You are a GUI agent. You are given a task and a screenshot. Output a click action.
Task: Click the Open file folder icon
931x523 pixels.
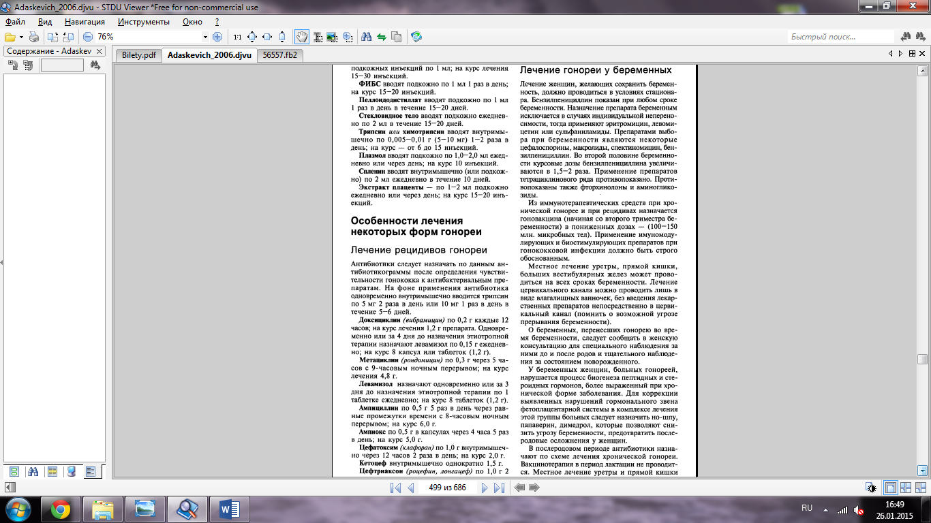click(10, 37)
